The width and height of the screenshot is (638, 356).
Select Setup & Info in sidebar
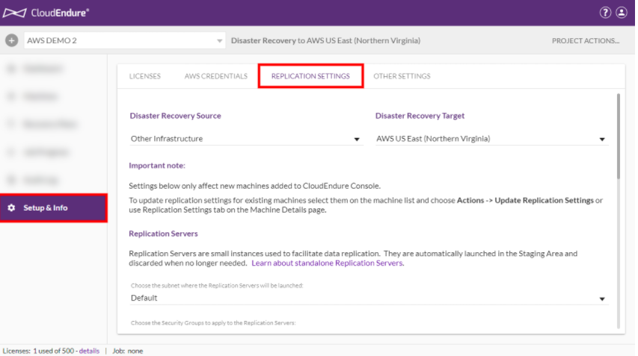click(x=53, y=207)
